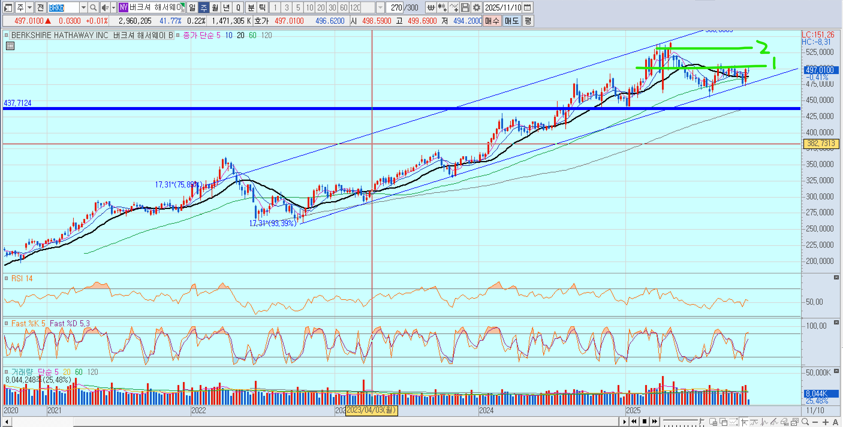This screenshot has width=843, height=427.
Task: Switch chart to weekly 주 period
Action: (x=204, y=7)
